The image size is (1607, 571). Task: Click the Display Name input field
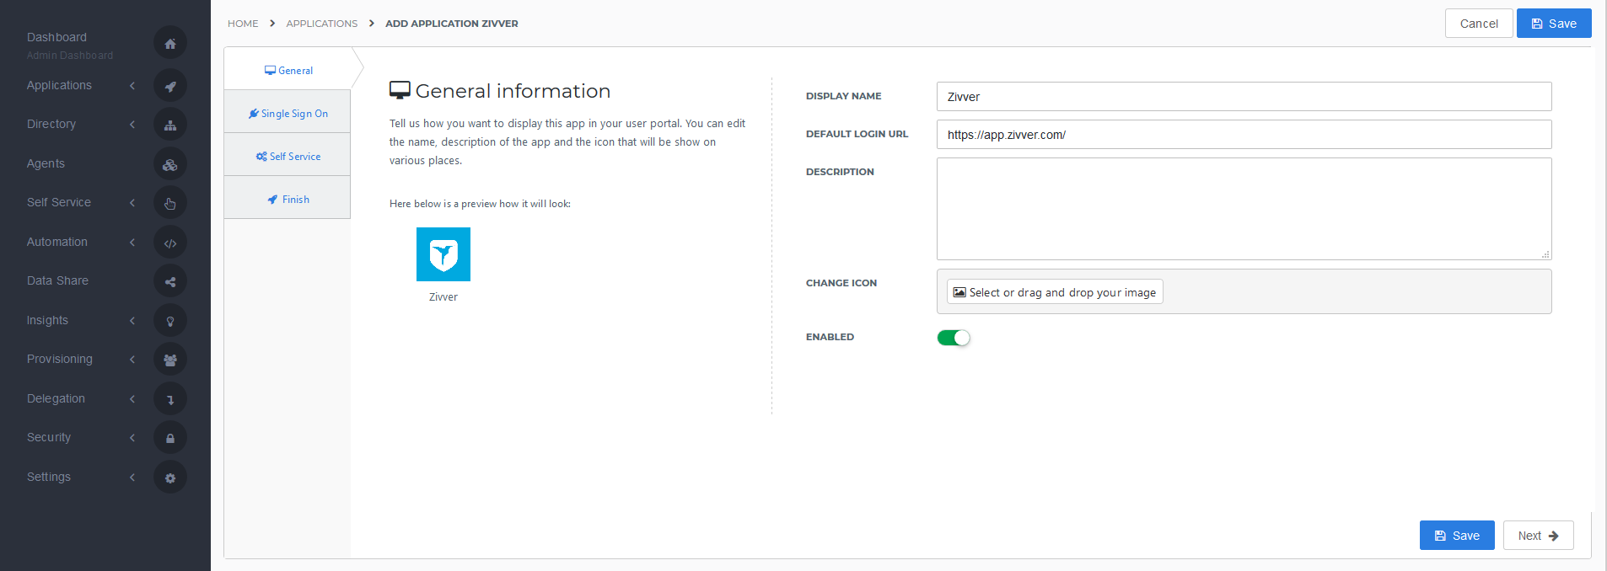(1244, 97)
